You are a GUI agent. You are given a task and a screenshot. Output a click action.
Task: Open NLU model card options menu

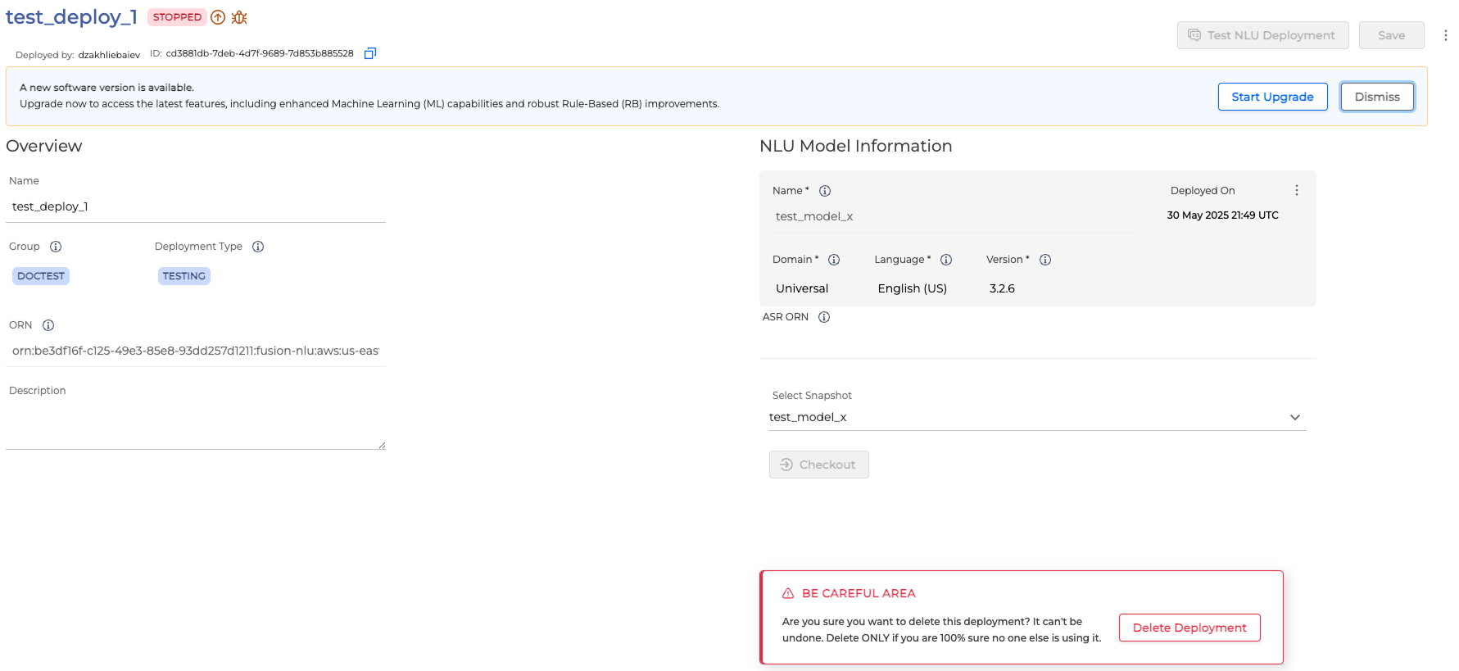(1296, 190)
